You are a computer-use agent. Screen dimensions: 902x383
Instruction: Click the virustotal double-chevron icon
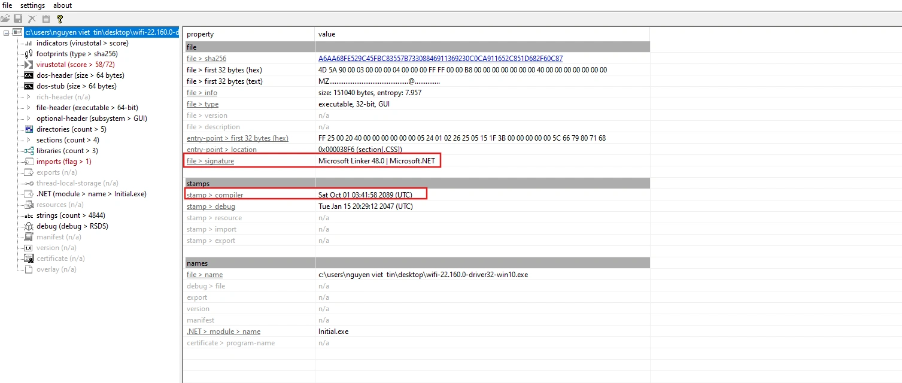tap(29, 64)
